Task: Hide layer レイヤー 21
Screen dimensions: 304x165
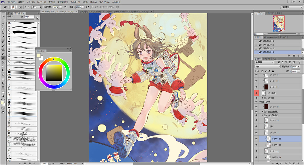Action: click(x=256, y=87)
